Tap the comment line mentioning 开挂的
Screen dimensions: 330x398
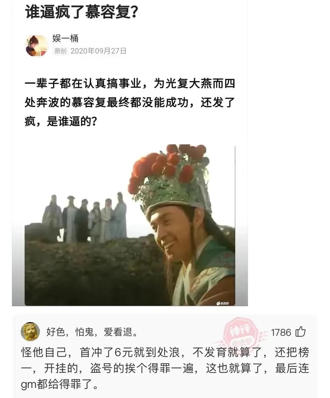tap(165, 368)
